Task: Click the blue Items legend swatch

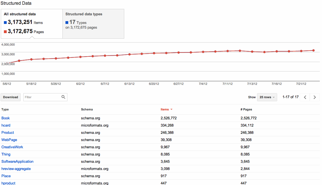Action: tap(5, 23)
